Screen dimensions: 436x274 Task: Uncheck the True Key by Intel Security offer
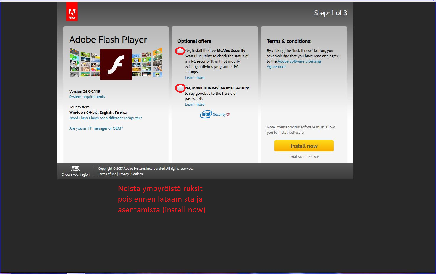180,88
